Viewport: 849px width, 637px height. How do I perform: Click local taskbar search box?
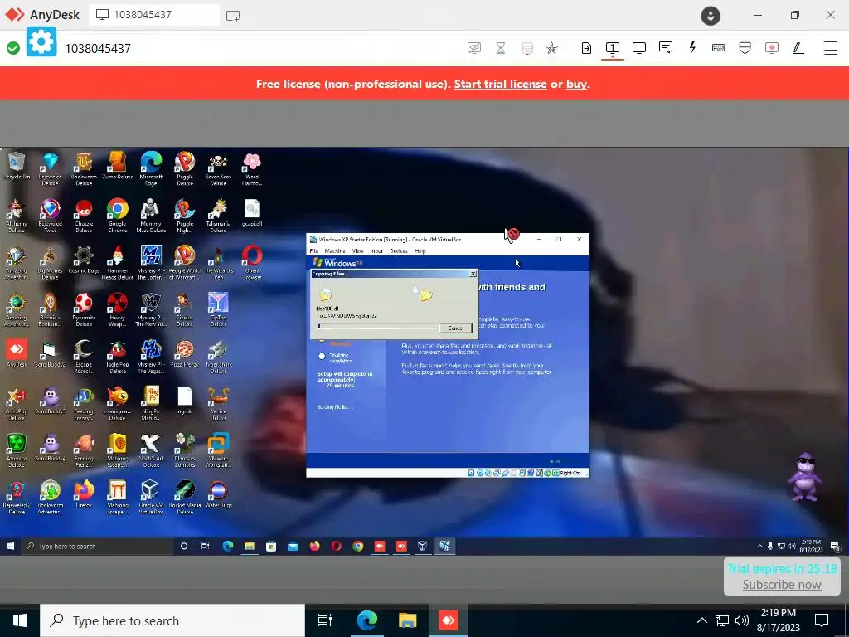pyautogui.click(x=172, y=620)
